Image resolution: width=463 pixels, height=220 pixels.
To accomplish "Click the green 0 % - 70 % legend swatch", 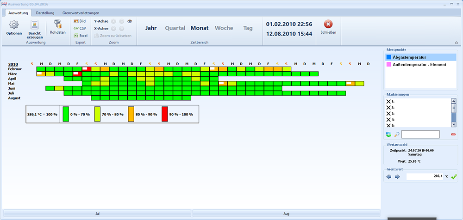I will pos(66,114).
